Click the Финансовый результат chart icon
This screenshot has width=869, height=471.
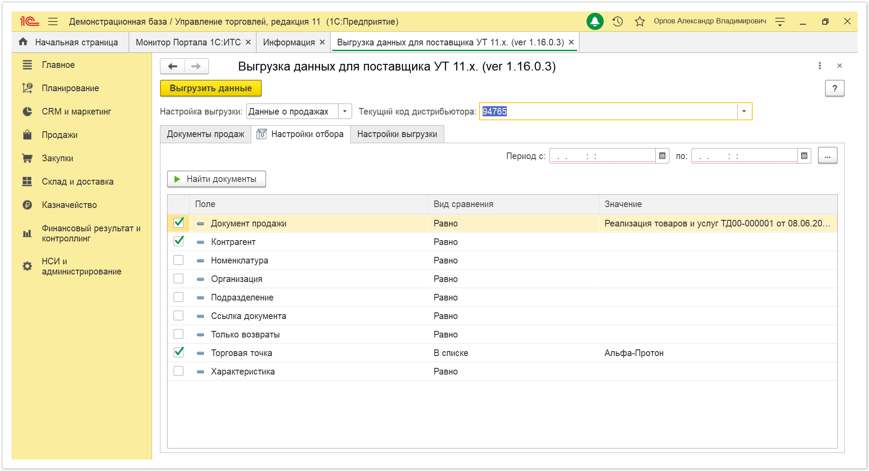27,233
